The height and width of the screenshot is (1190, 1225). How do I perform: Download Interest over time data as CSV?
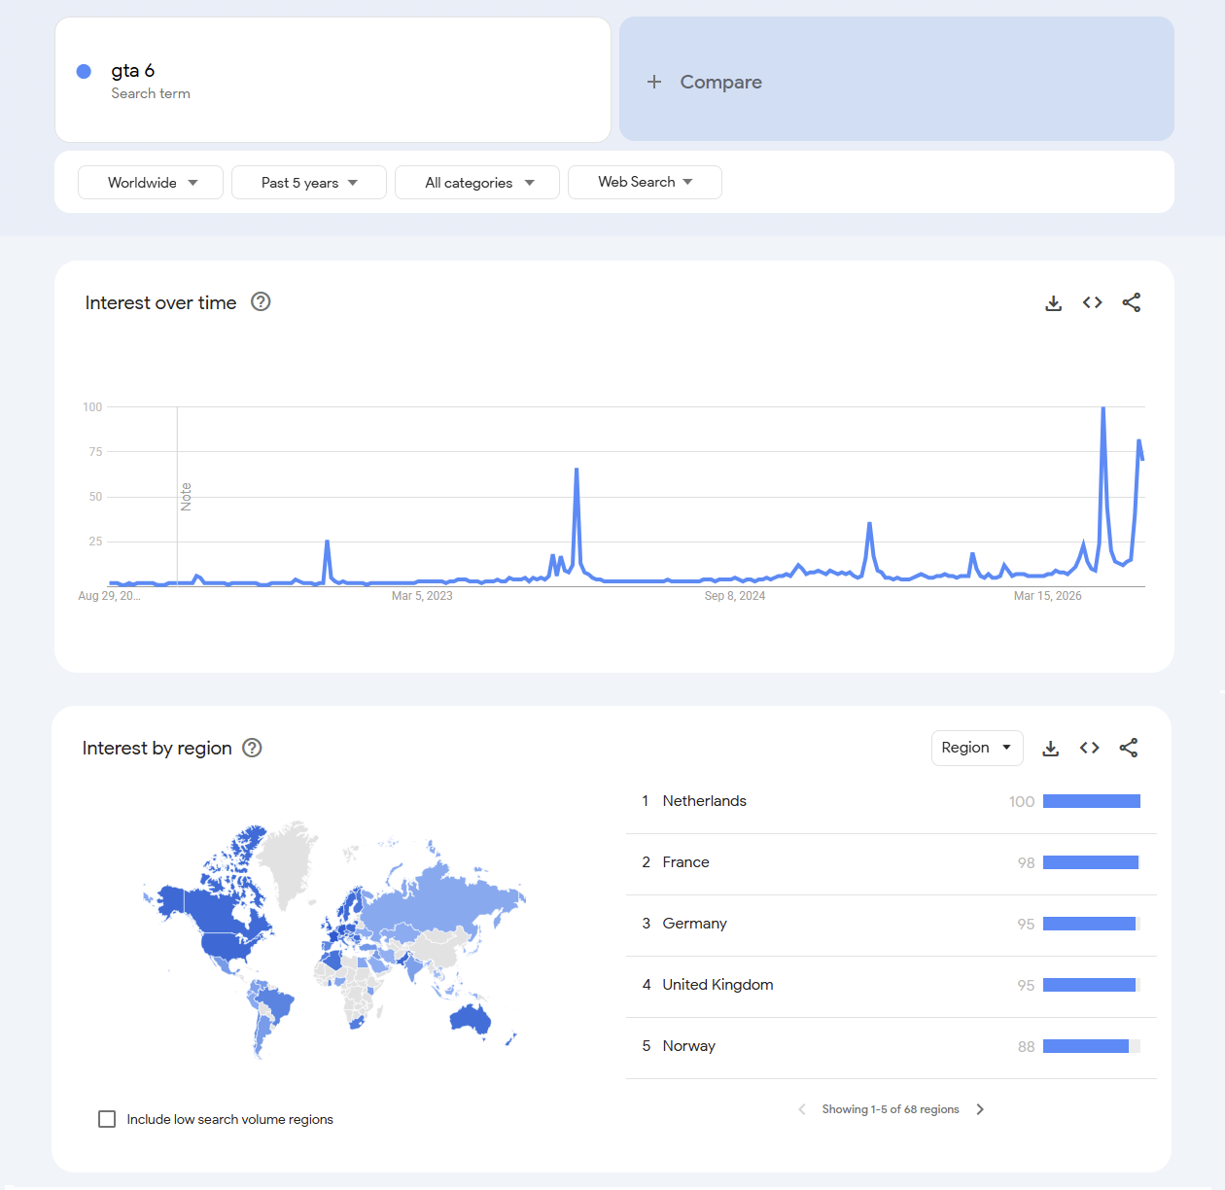(x=1053, y=302)
